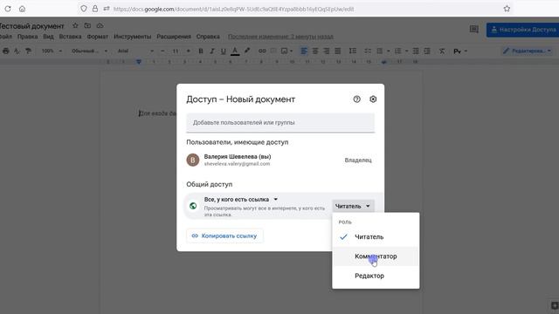Align text left
559x314 pixels.
(x=304, y=51)
